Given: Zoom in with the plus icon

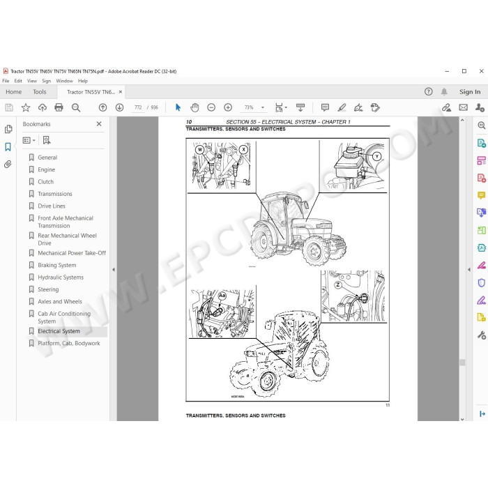Looking at the screenshot, I should [228, 107].
